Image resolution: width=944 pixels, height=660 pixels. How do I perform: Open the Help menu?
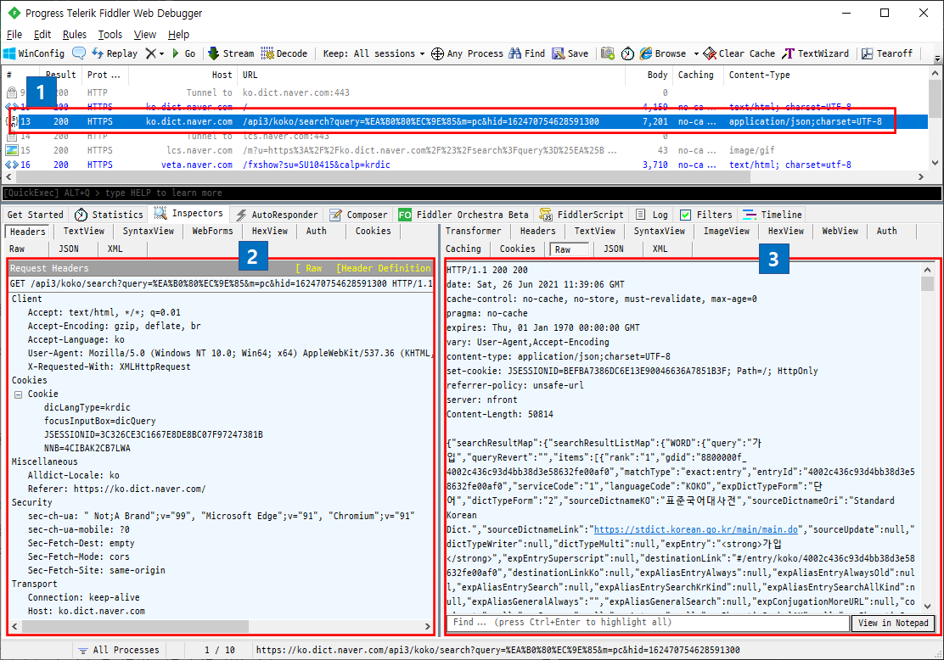point(178,34)
